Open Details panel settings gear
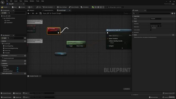 point(175,13)
